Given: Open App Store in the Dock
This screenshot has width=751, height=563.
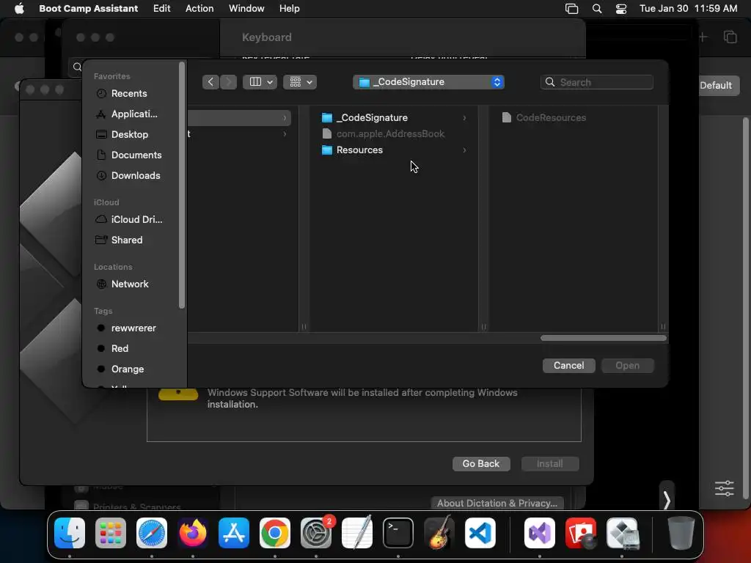Looking at the screenshot, I should 234,532.
